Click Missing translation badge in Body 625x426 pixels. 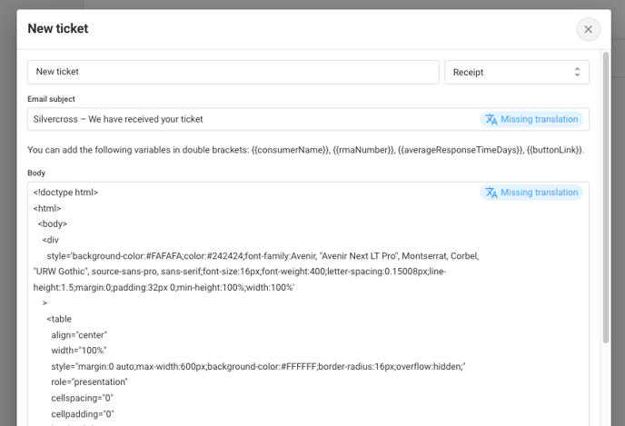coord(531,193)
